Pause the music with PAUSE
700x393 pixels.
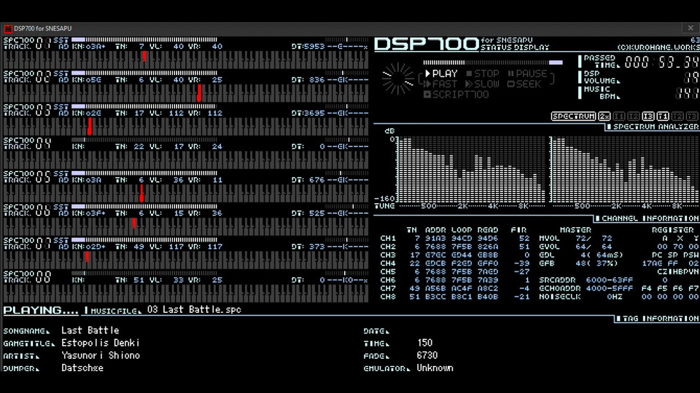coord(526,74)
